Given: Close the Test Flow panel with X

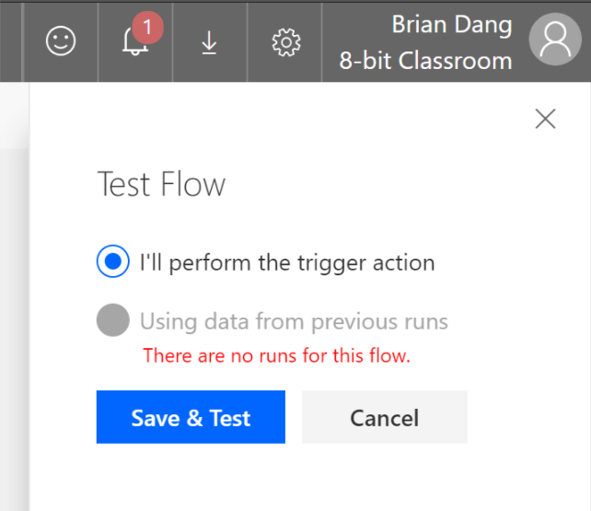Looking at the screenshot, I should (545, 118).
